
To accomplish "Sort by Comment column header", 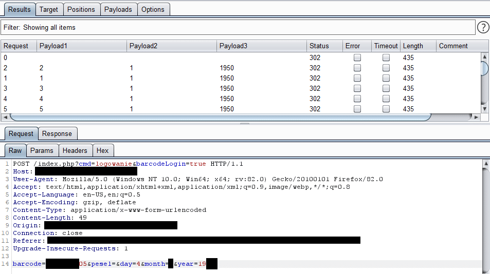I will tap(462, 46).
